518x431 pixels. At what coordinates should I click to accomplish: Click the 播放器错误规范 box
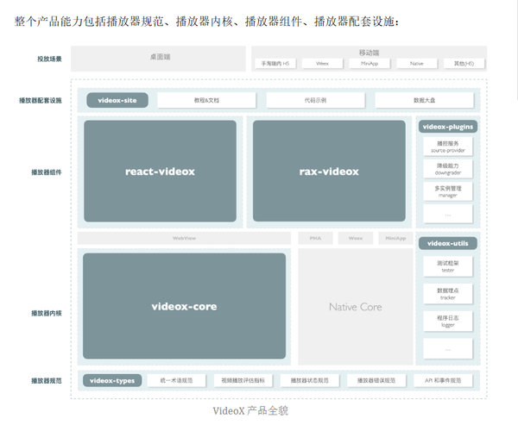pos(376,380)
